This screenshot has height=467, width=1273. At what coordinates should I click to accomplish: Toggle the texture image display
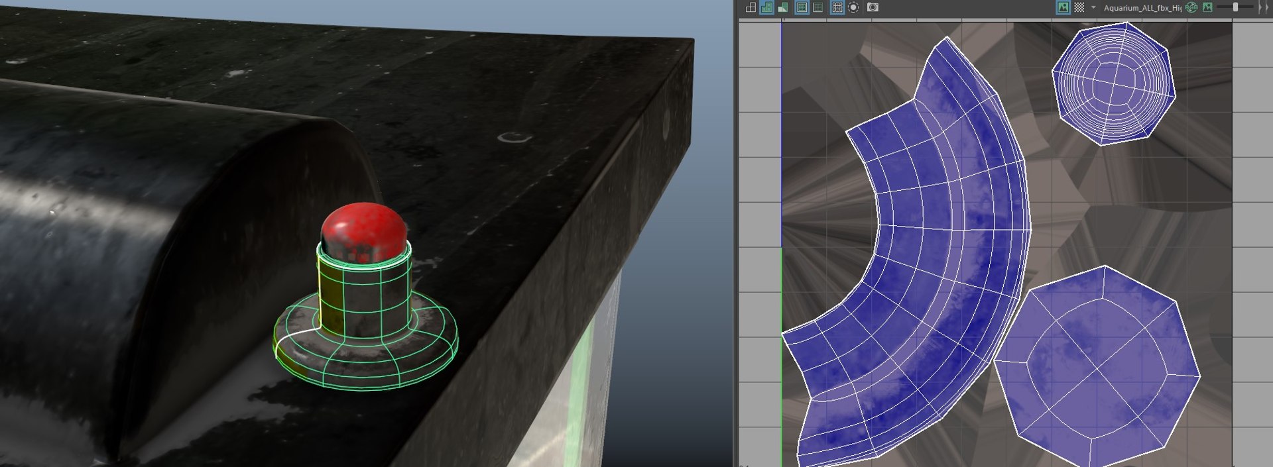click(1063, 7)
